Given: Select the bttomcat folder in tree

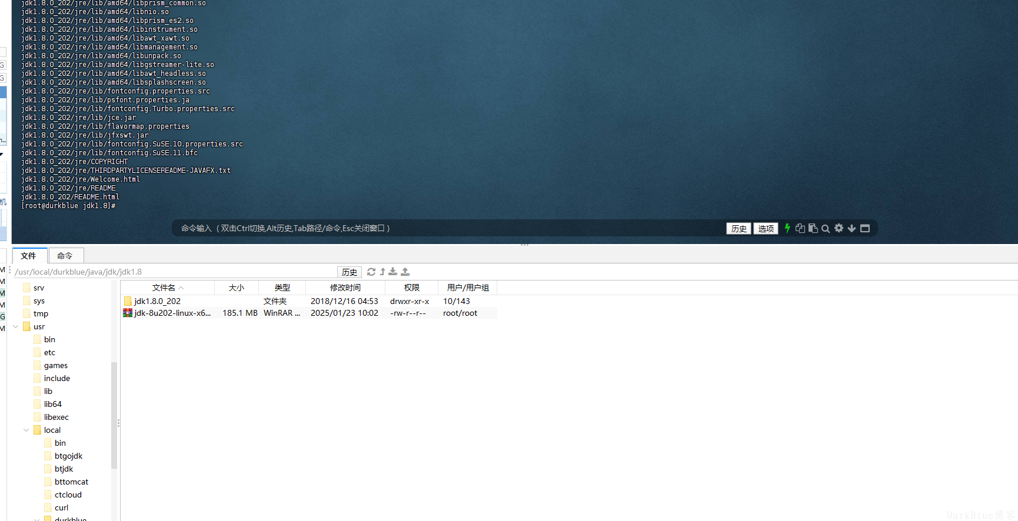Looking at the screenshot, I should click(x=72, y=482).
